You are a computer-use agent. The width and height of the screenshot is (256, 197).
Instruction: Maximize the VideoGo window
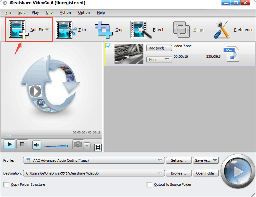[x=236, y=3]
